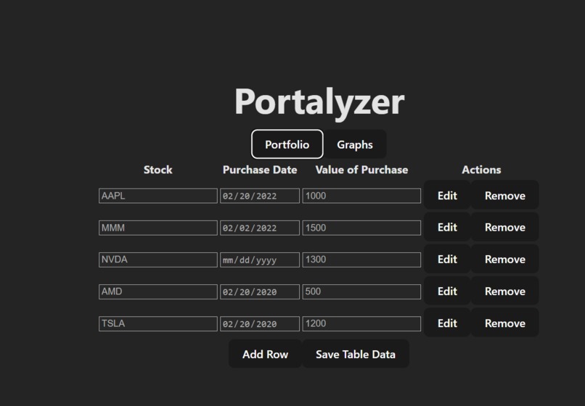Focus the AMD purchase date field
This screenshot has width=585, height=406.
(x=260, y=291)
